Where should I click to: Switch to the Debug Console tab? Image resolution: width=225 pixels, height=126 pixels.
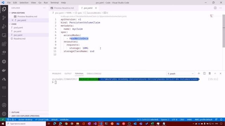[x=94, y=73]
